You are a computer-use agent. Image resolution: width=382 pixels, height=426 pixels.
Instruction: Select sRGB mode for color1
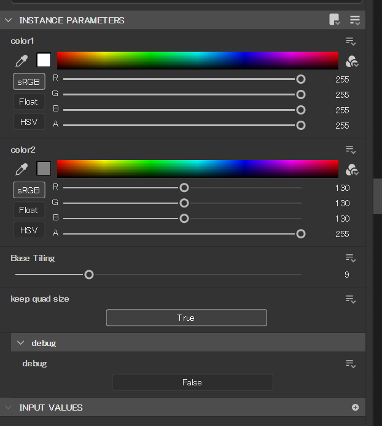[x=29, y=81]
